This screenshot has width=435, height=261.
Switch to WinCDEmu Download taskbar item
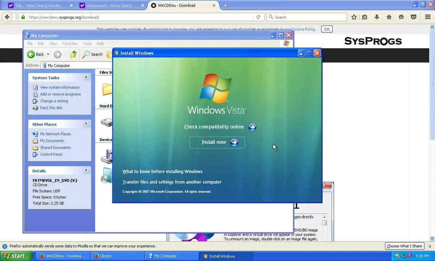point(63,256)
